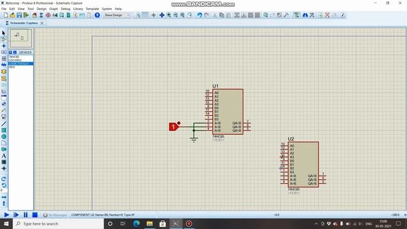The height and width of the screenshot is (229, 407).
Task: Open the Graph menu
Action: (x=53, y=9)
